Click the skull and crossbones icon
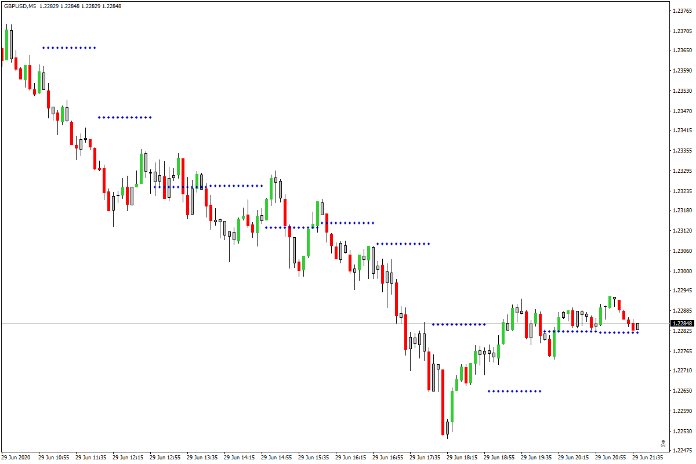Screen dimensions: 696x464 coord(663,444)
